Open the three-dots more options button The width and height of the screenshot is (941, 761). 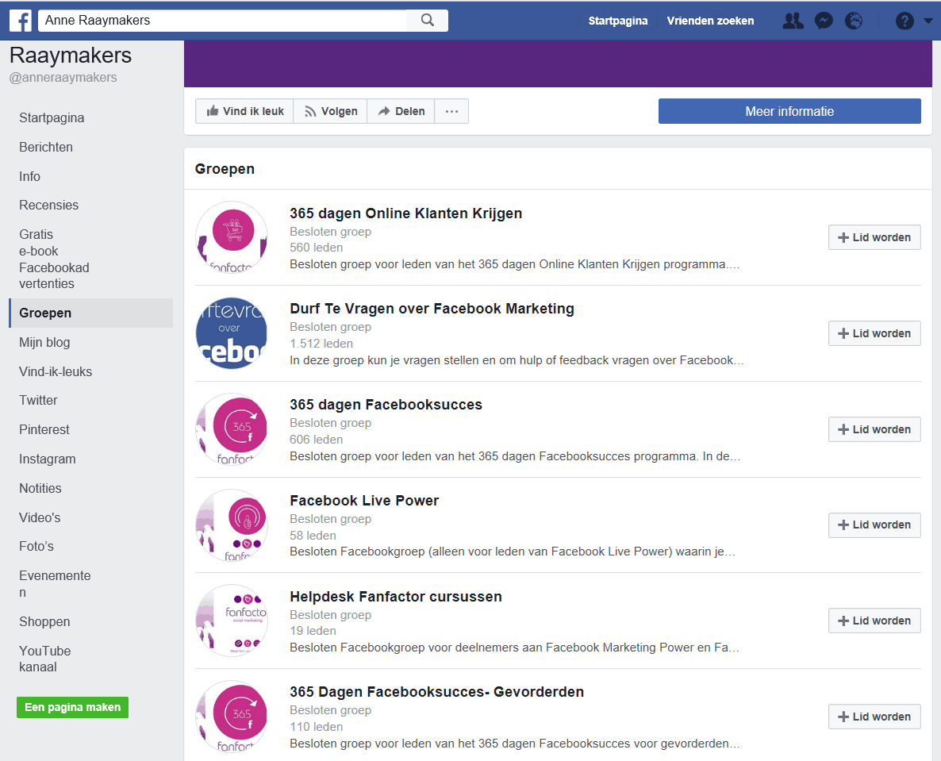tap(451, 112)
